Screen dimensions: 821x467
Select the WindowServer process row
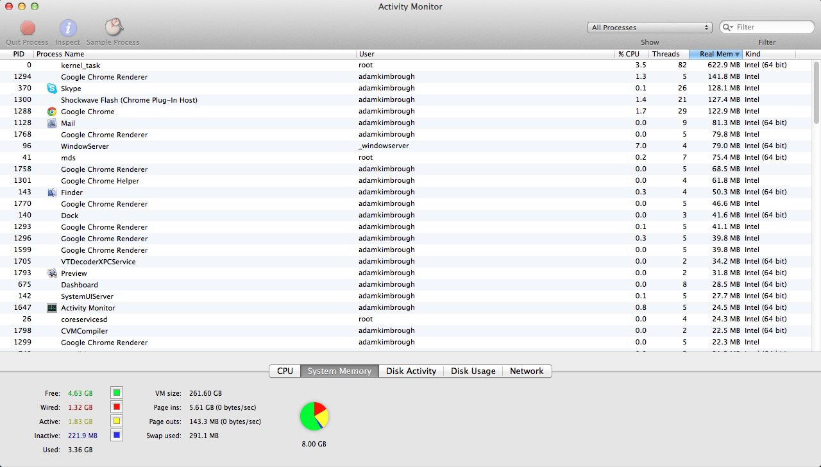(406, 146)
